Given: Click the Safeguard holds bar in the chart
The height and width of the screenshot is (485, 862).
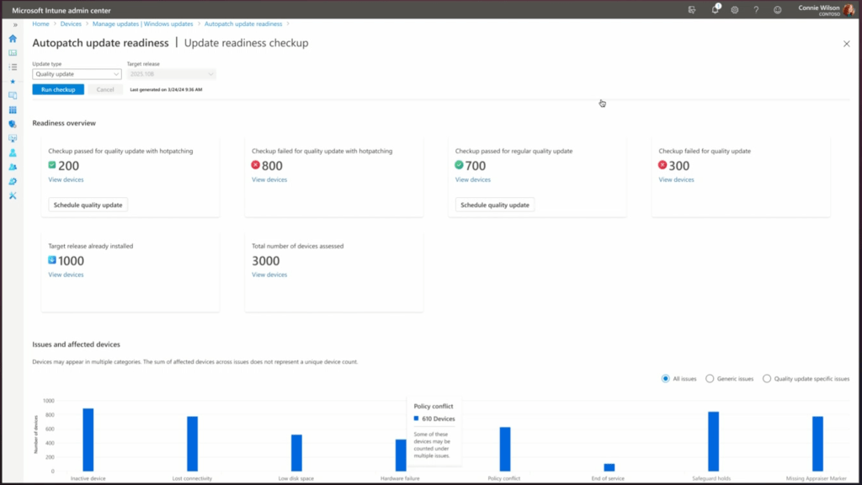Looking at the screenshot, I should point(713,441).
